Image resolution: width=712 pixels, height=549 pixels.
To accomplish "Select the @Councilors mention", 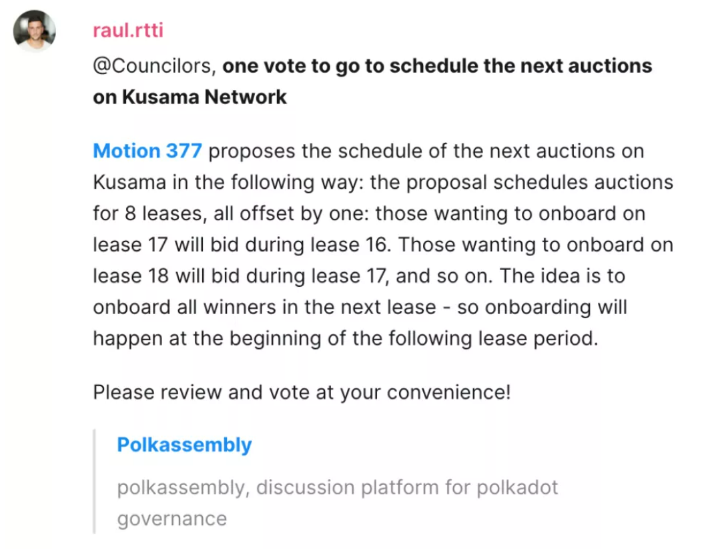I will coord(153,66).
